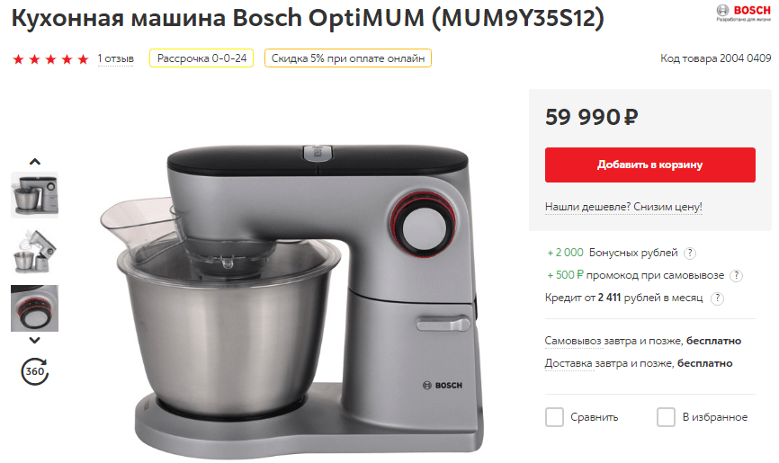This screenshot has height=463, width=779.
Task: Check the Сравнить checkbox
Action: pyautogui.click(x=554, y=417)
